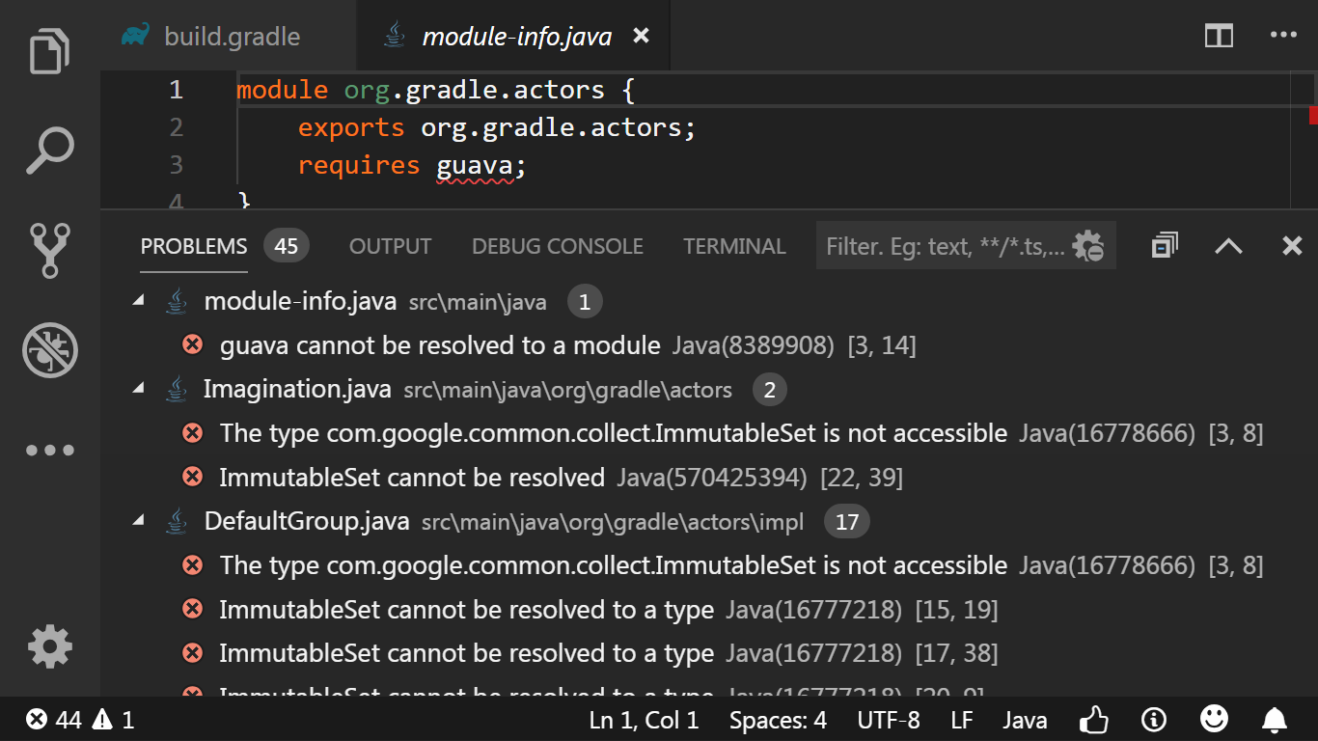Open the notifications bell icon

[x=1274, y=719]
